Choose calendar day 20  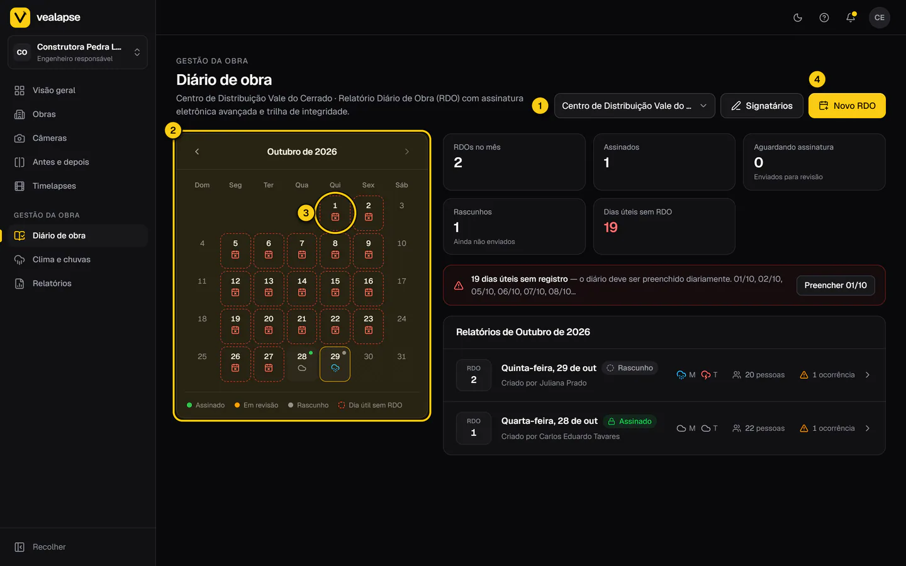point(269,326)
